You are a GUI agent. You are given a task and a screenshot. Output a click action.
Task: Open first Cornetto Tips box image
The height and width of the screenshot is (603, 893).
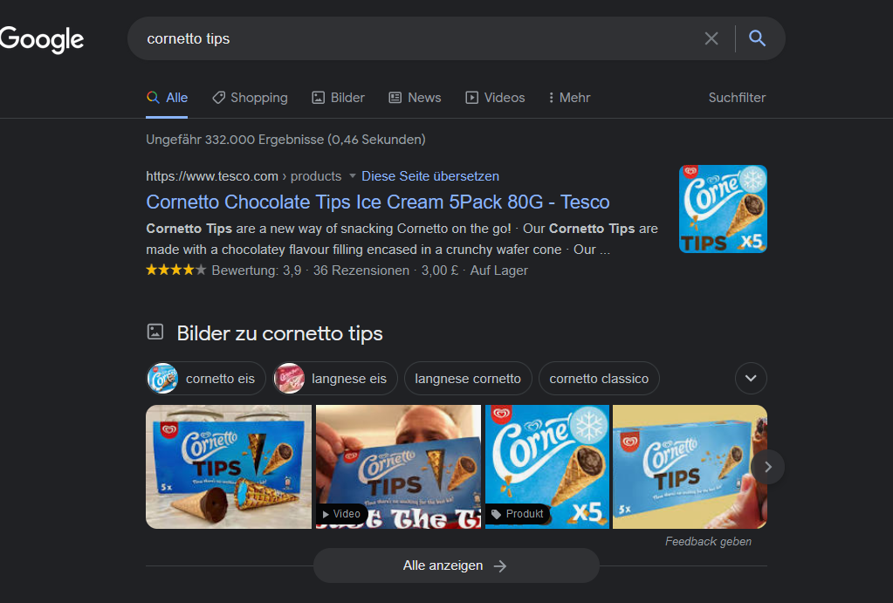pos(229,467)
